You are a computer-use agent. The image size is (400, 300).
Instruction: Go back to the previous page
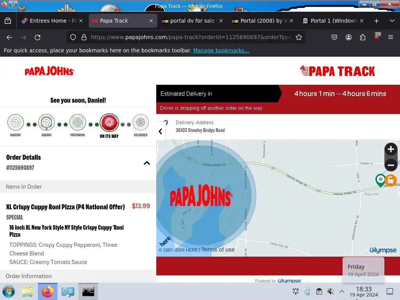[x=9, y=37]
